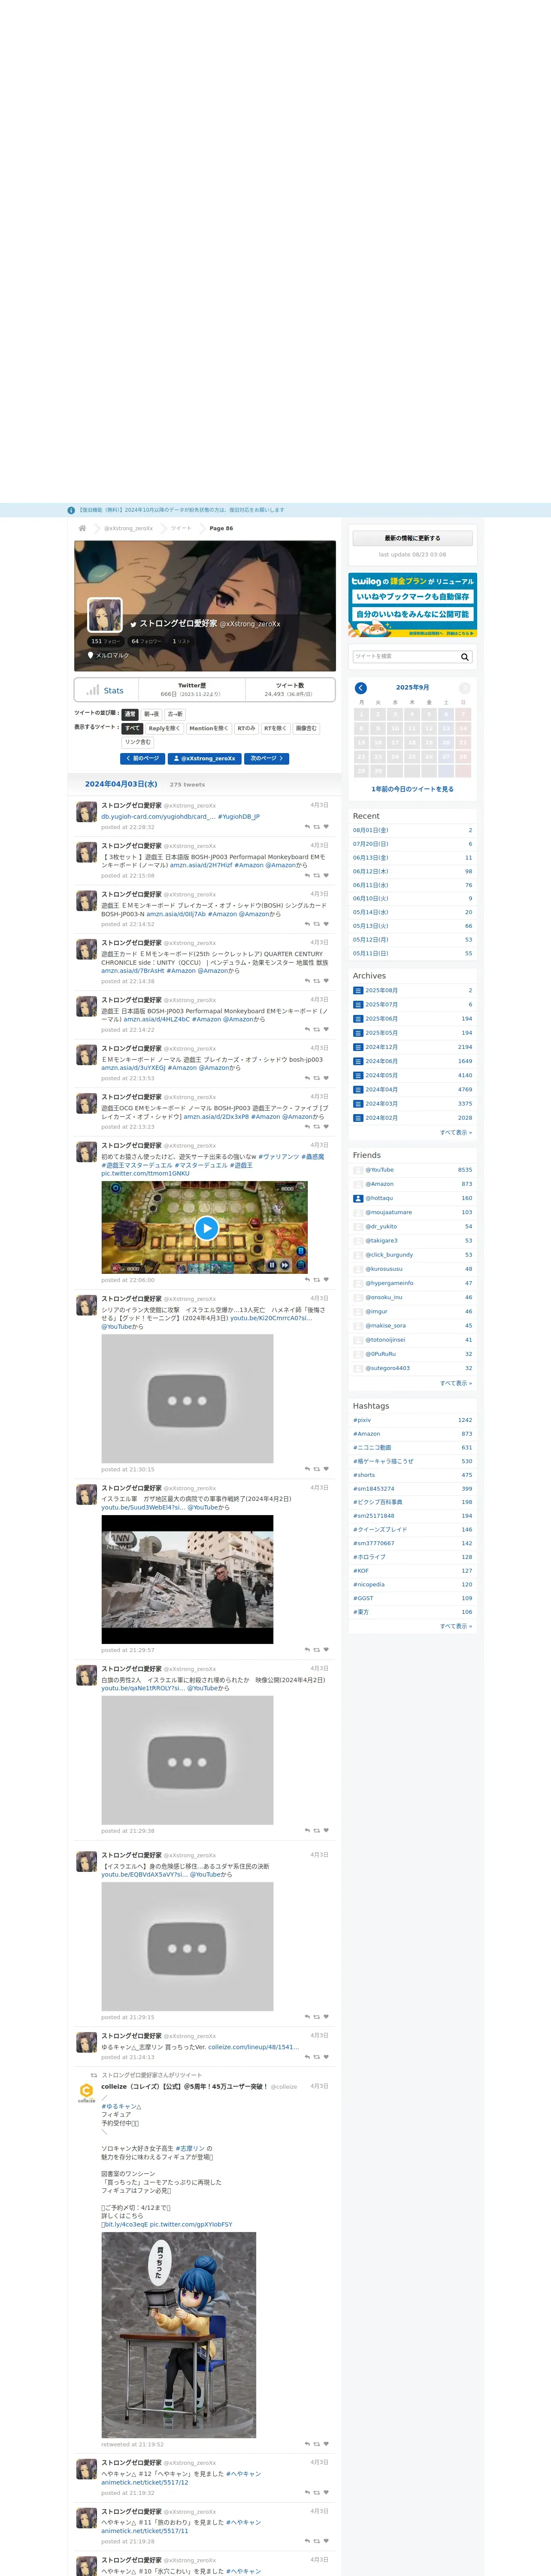Like the video tweet posted at 22:06:00

[x=326, y=1280]
